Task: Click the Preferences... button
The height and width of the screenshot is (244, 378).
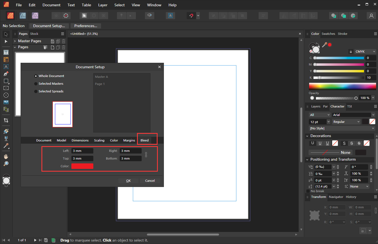Action: click(86, 26)
